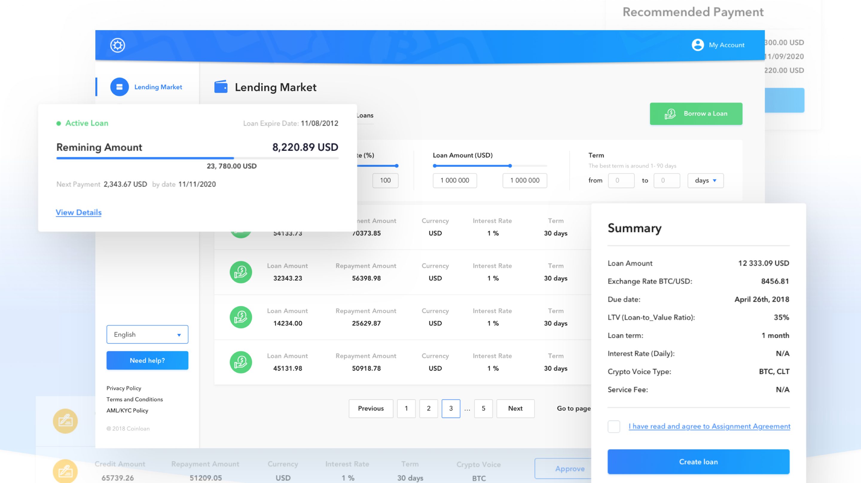
Task: Click the April 26th, 2018 due date
Action: 762,299
